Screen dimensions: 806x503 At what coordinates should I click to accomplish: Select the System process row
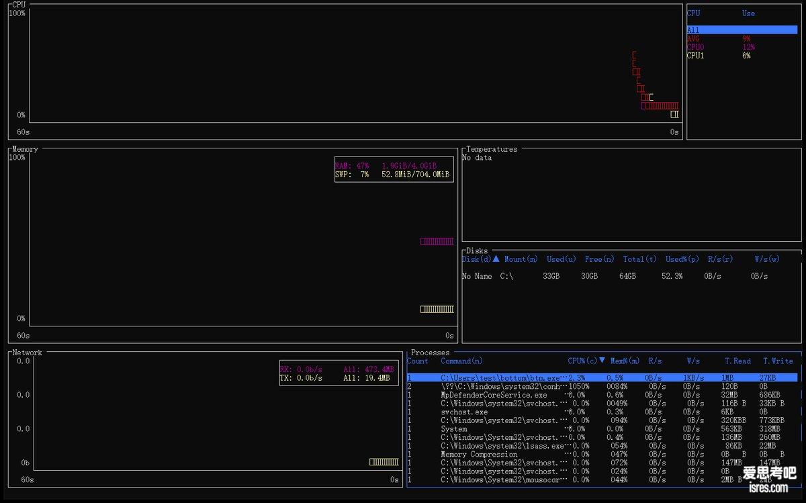coord(602,428)
